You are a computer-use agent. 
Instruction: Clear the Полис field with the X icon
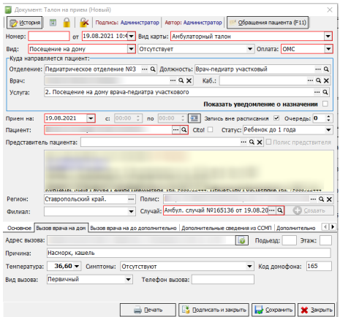point(329,199)
